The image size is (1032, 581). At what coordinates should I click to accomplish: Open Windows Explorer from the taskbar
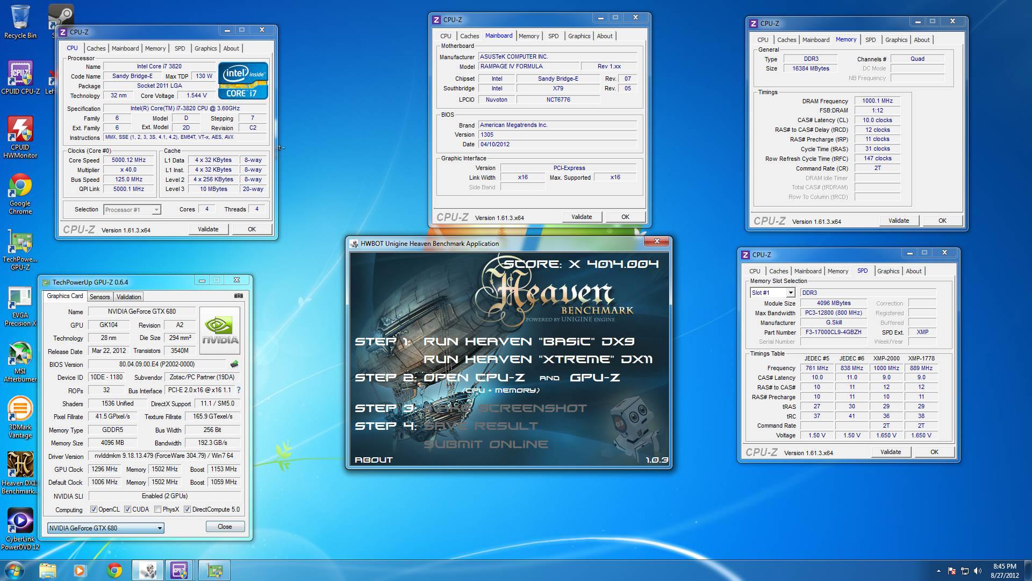point(47,570)
